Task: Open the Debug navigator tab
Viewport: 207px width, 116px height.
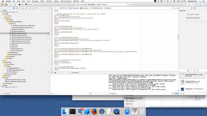Action: click(x=30, y=8)
